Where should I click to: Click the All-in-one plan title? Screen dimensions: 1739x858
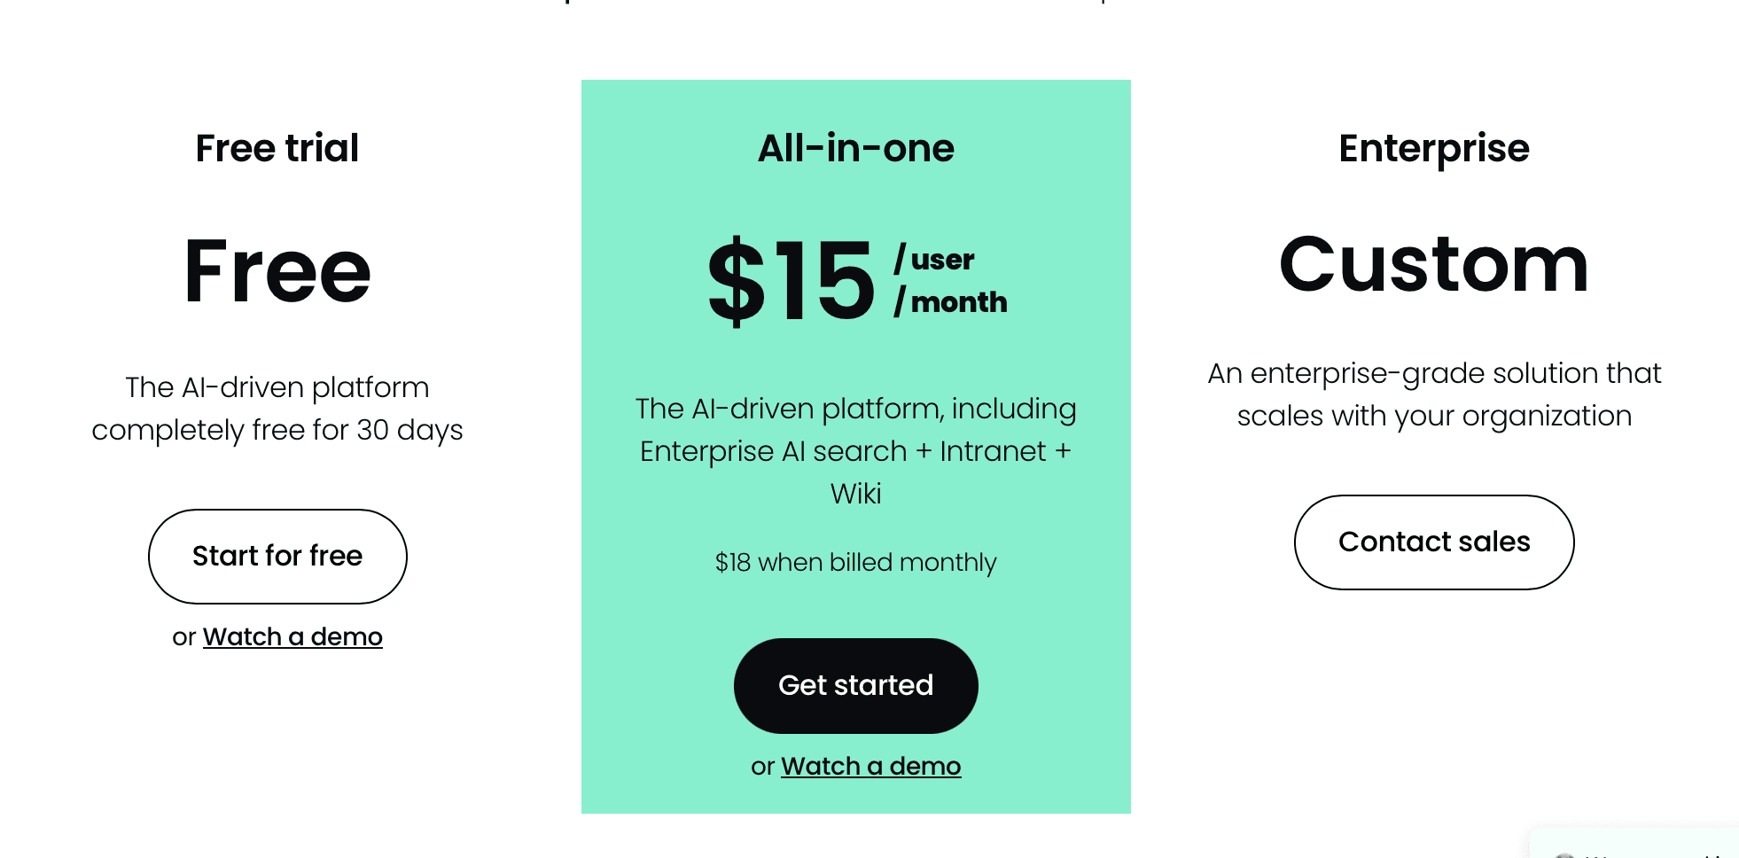[x=855, y=148]
